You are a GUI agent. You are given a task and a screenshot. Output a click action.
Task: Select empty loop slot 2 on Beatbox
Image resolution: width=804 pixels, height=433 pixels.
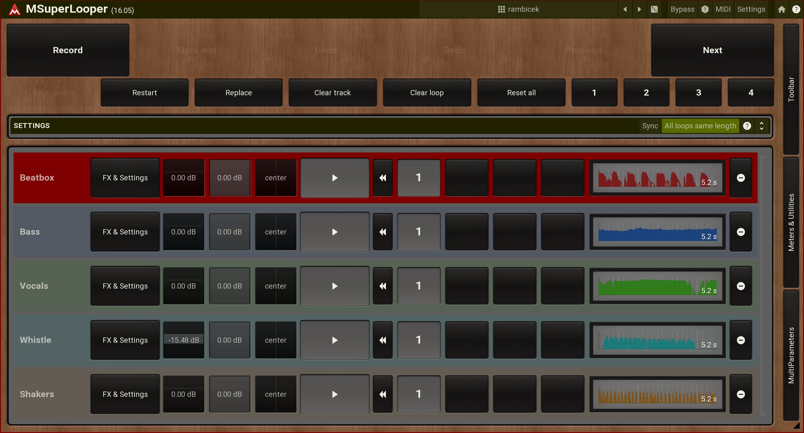(x=467, y=178)
